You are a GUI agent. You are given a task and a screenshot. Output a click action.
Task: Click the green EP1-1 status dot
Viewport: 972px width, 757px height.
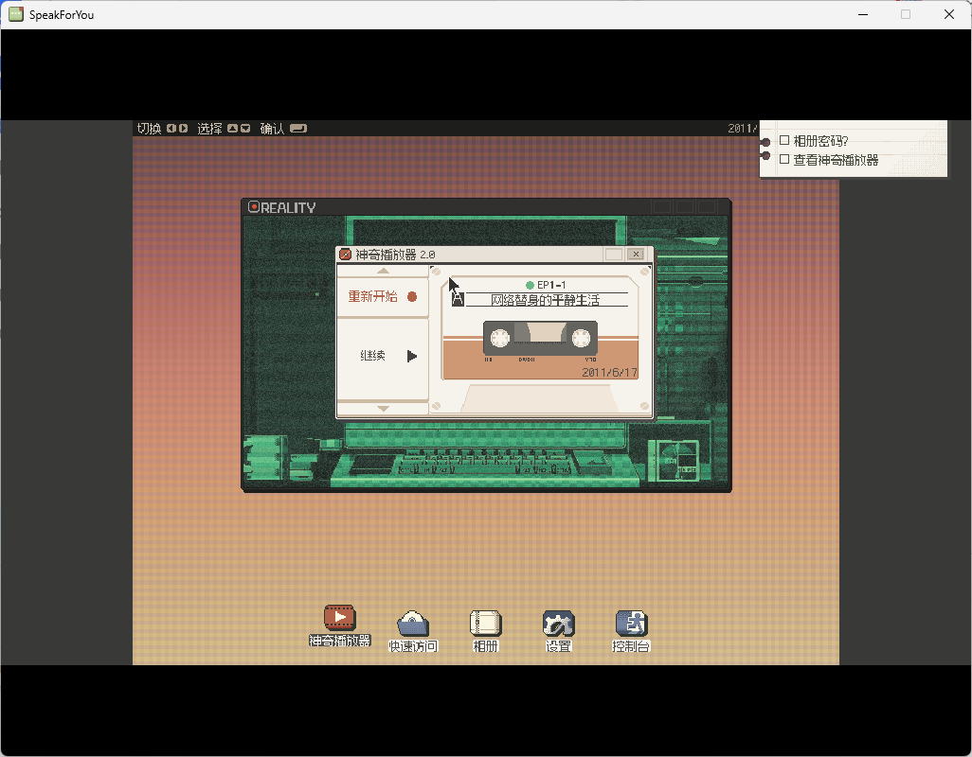(x=530, y=285)
